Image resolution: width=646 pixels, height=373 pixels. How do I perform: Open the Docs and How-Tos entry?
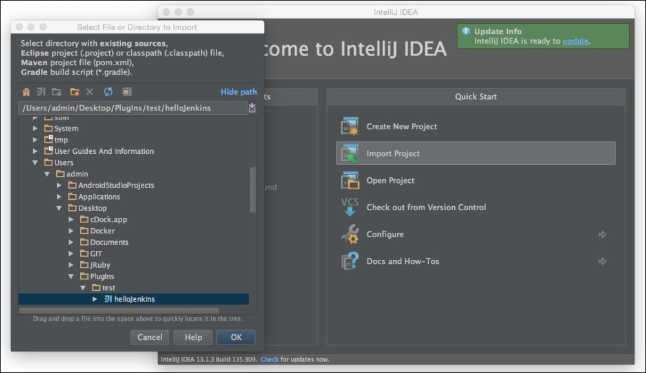pos(476,261)
